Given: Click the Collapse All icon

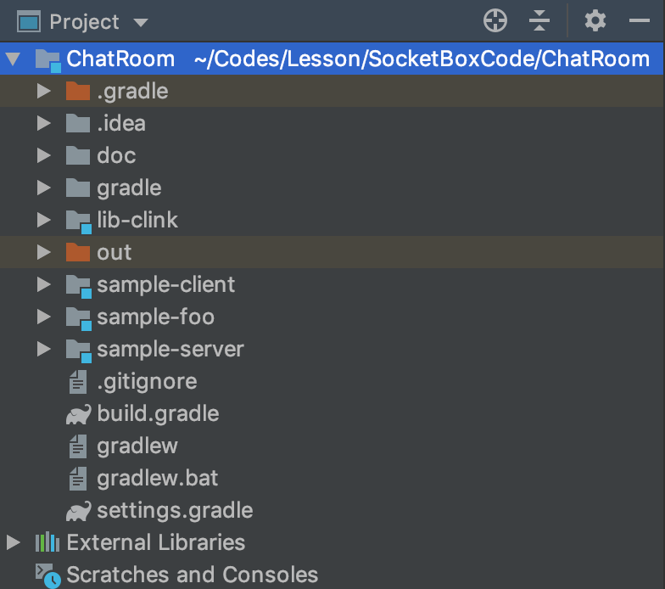Looking at the screenshot, I should point(539,21).
